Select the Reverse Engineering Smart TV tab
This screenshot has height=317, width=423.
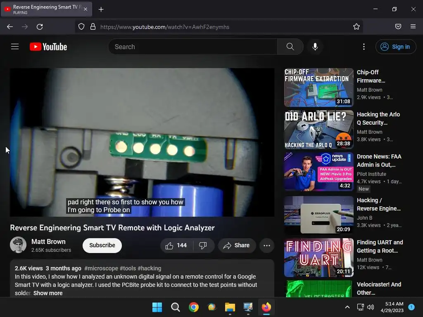(46, 9)
